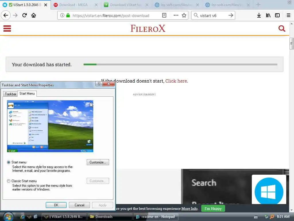The width and height of the screenshot is (294, 221).
Task: Open the Firefox library icon
Action: coord(268,16)
